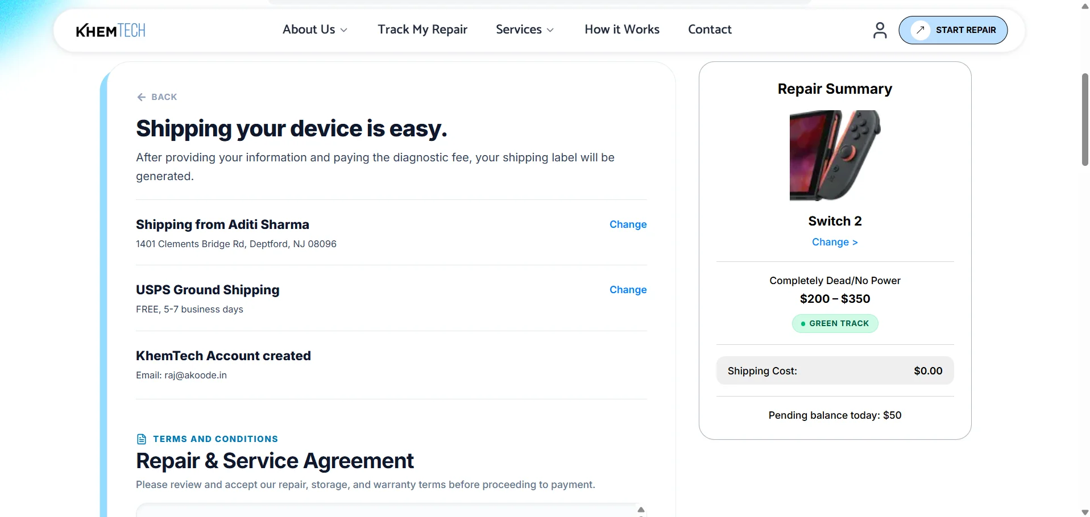Select the address '1401 Clements Bridge Rd' text
Viewport: 1090px width, 517px height.
pyautogui.click(x=236, y=244)
